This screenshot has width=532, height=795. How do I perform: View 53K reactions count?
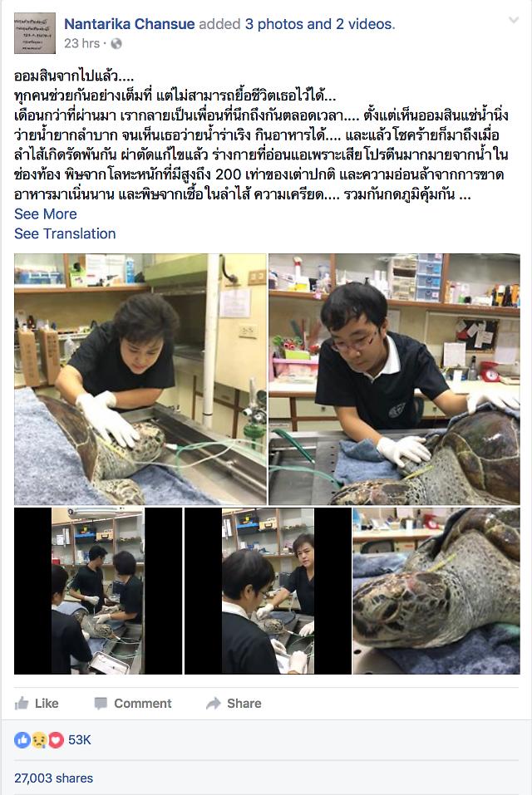[x=80, y=740]
